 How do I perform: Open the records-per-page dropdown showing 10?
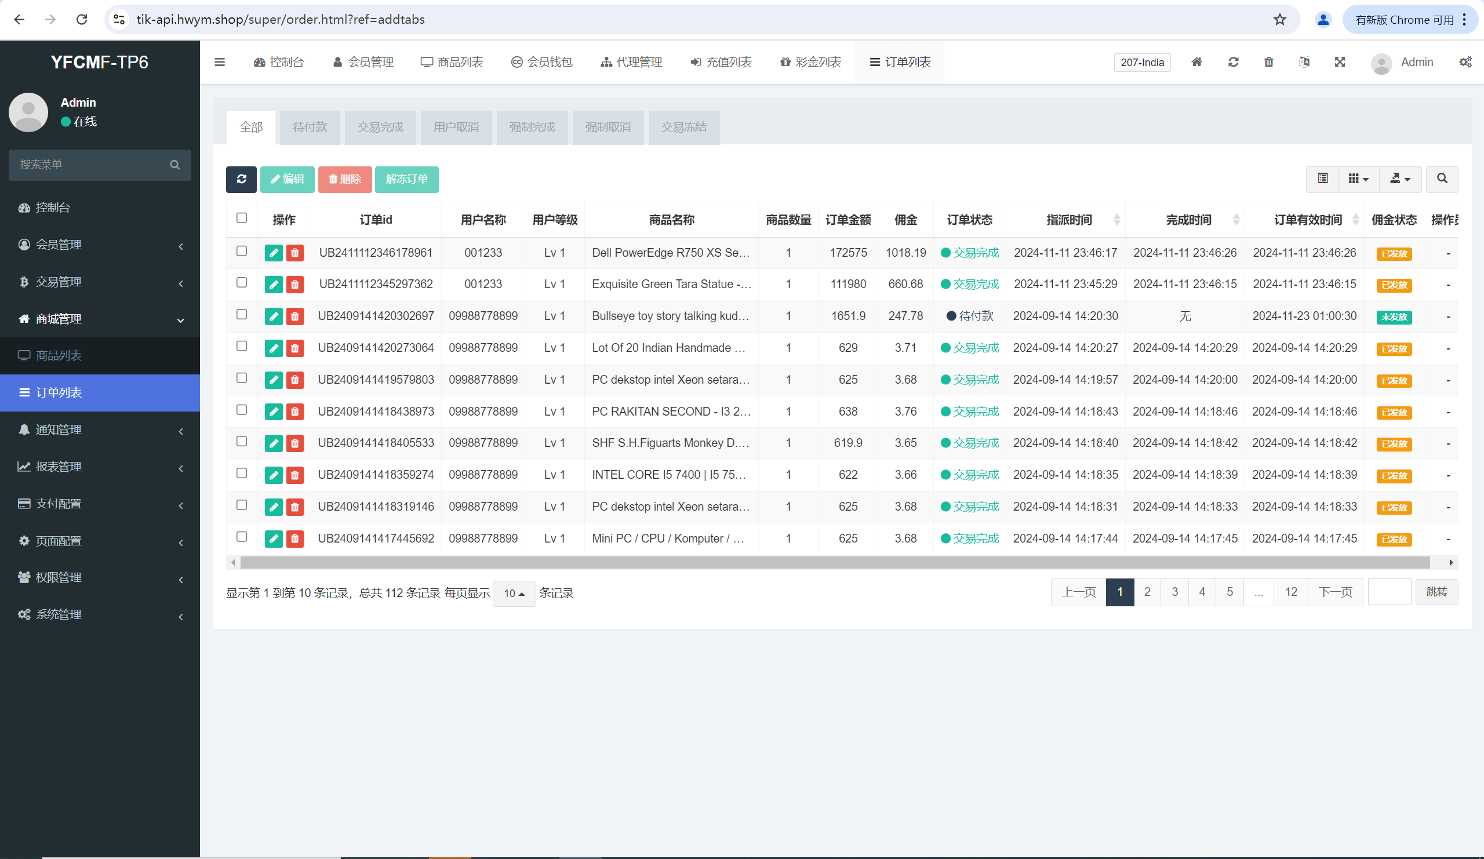pyautogui.click(x=514, y=594)
